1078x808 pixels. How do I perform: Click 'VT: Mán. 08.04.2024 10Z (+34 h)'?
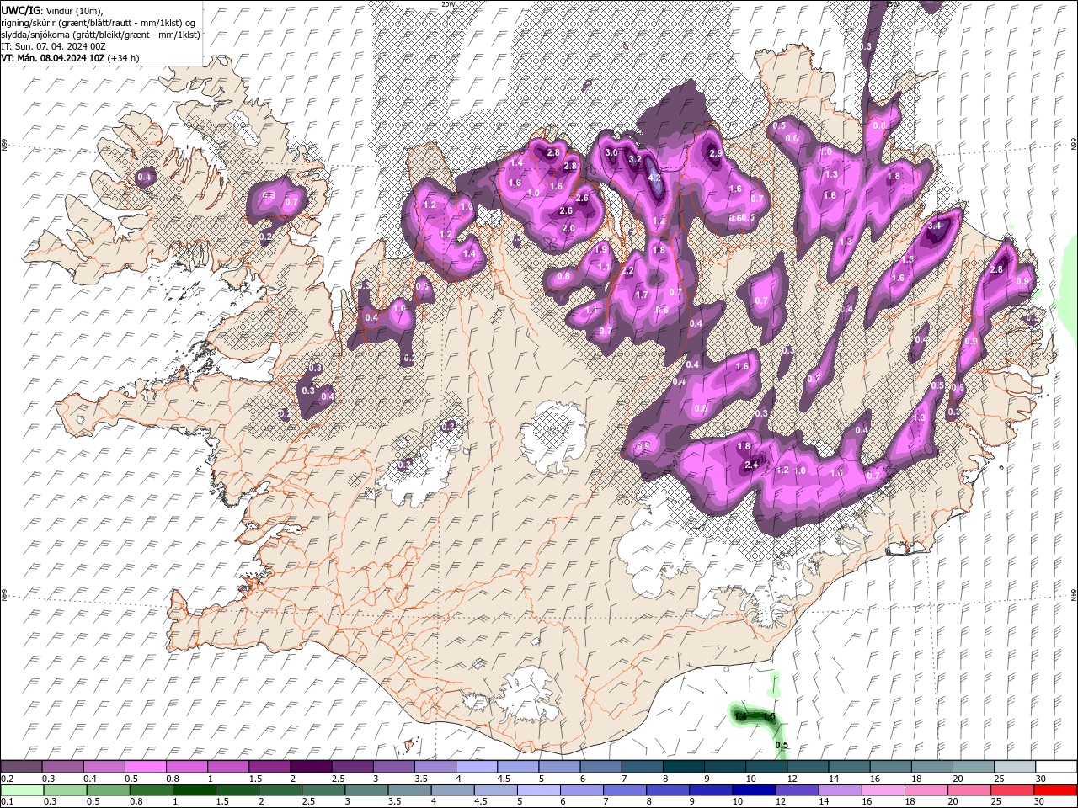[70, 58]
